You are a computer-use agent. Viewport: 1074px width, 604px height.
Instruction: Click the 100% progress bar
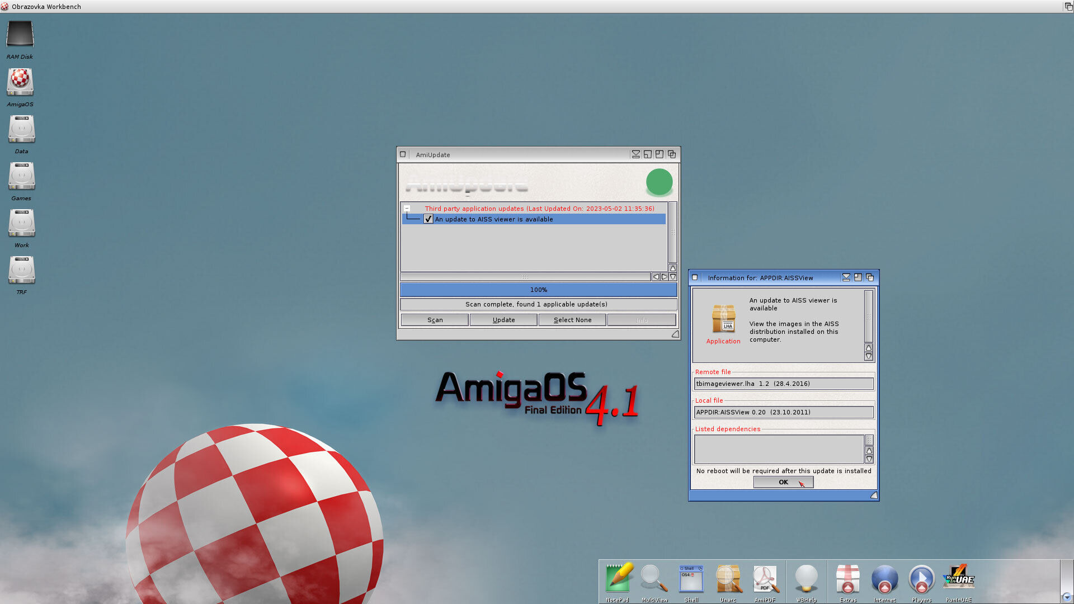click(x=538, y=290)
